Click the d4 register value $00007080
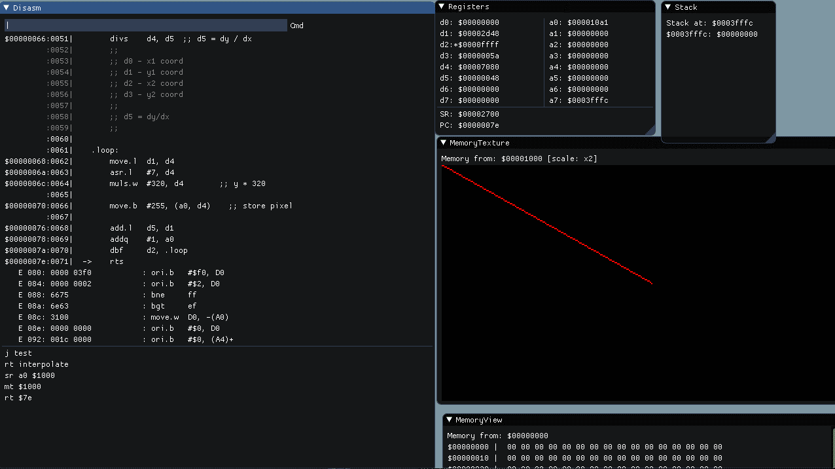 (x=479, y=67)
